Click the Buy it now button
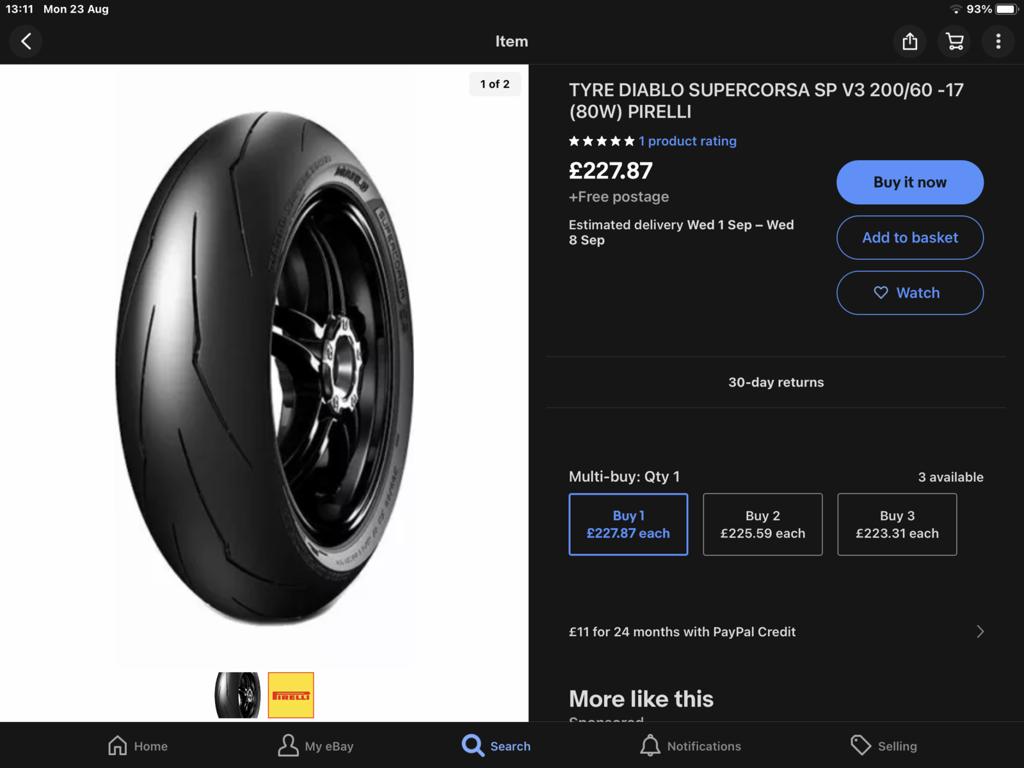The image size is (1024, 768). [909, 182]
